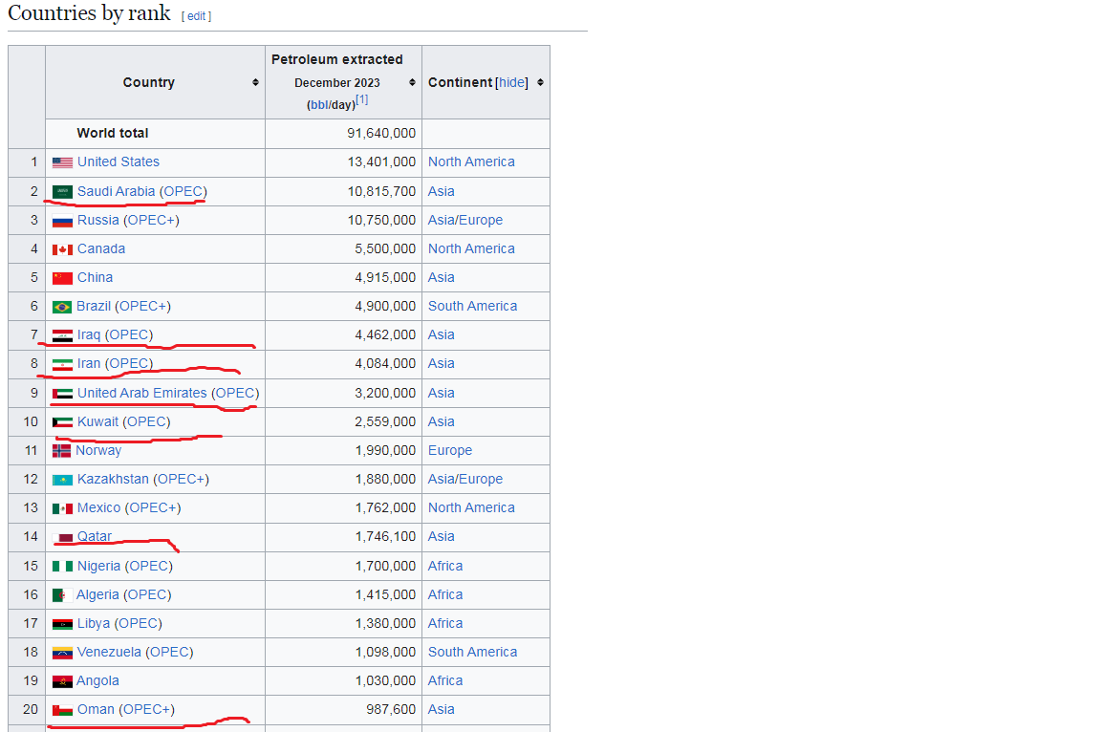Click the Venezuela flag icon
Screen dimensions: 1101x732
62,653
